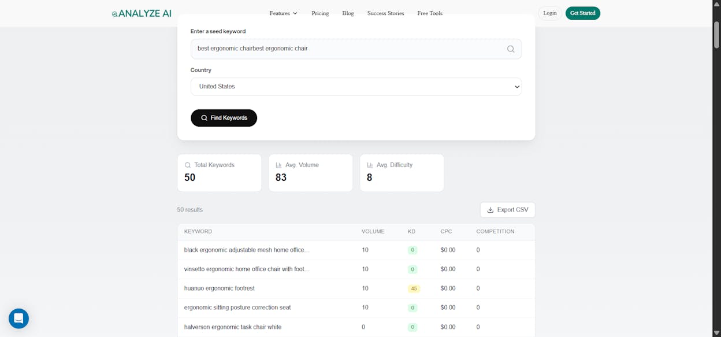Click the Avg. Volume value 83
The image size is (721, 337).
(x=281, y=177)
